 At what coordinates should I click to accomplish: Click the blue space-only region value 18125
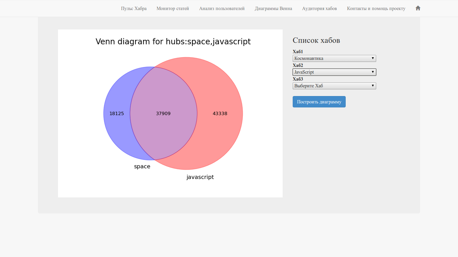tap(117, 114)
